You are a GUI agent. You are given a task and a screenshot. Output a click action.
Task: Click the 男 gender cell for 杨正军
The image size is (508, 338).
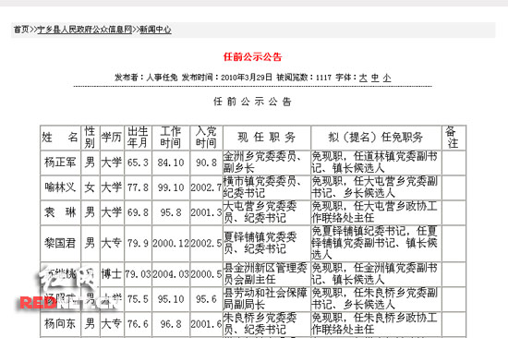91,163
